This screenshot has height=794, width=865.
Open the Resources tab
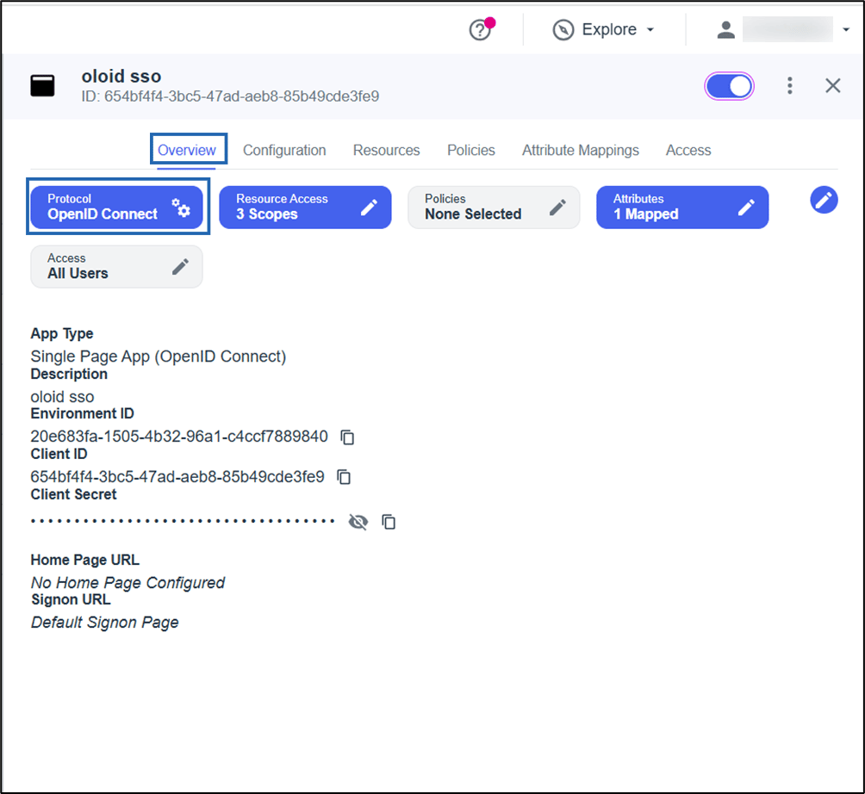(x=386, y=150)
